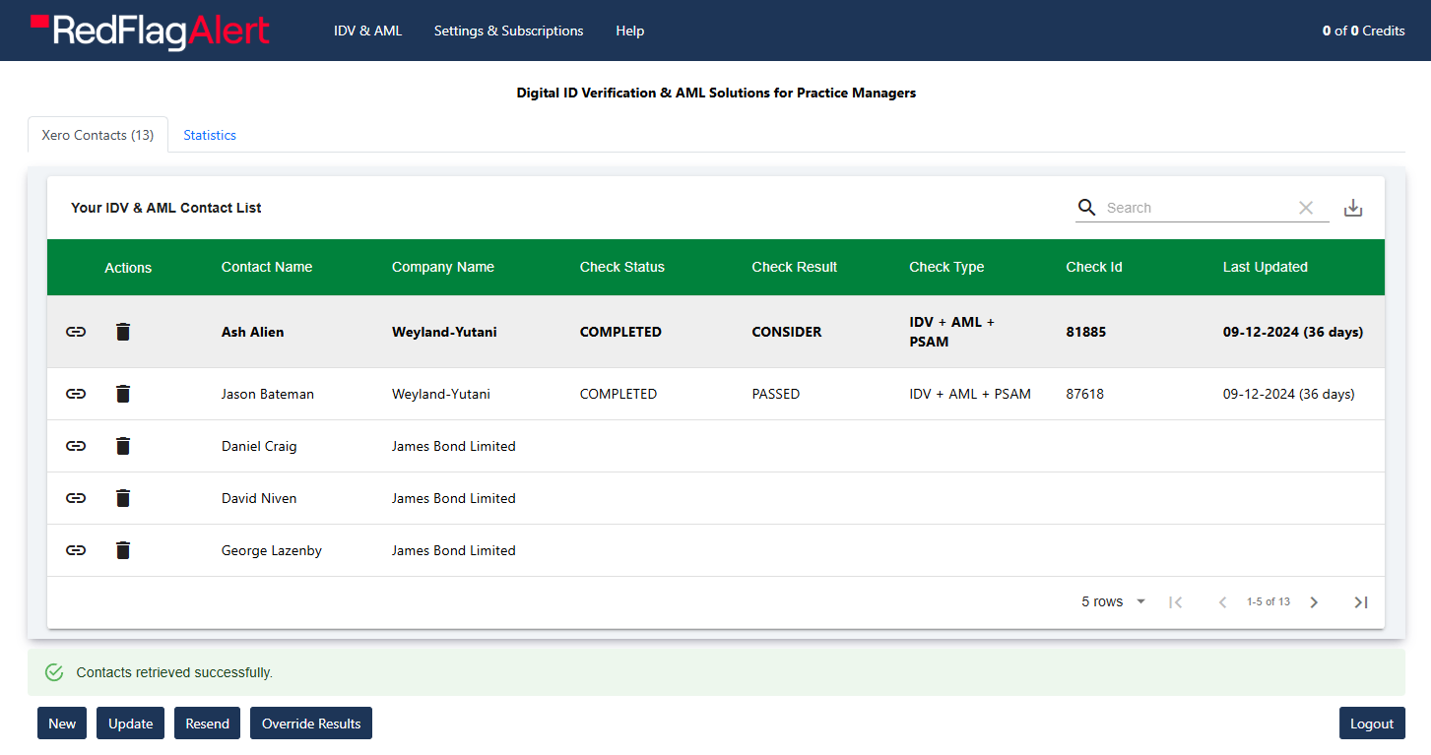Click Jason Bateman's IDV + AML + PSAM type
The image size is (1431, 755).
tap(970, 394)
